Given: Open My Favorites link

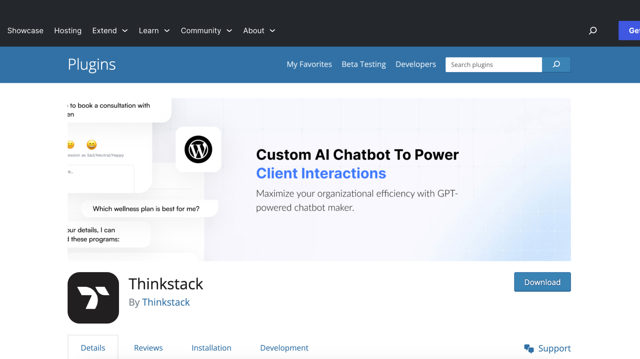Looking at the screenshot, I should 309,64.
